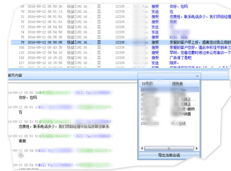Screen dimensions: 231x171
Task: Click the 聊天内容 panel header
Action: [15, 75]
